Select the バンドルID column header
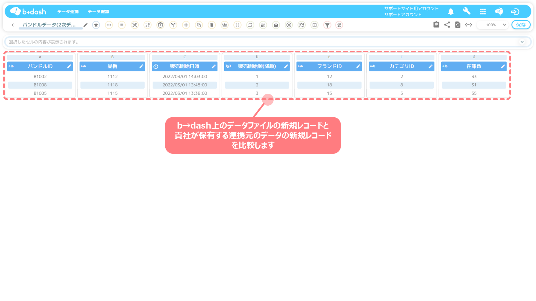This screenshot has width=536, height=301. 40,66
